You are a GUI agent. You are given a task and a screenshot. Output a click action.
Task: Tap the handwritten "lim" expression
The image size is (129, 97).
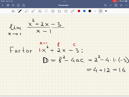[15, 27]
